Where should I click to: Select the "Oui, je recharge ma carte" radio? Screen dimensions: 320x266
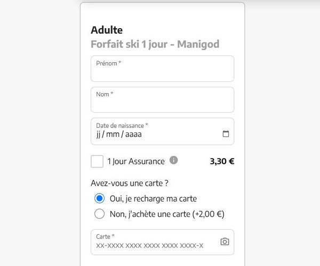click(x=99, y=198)
